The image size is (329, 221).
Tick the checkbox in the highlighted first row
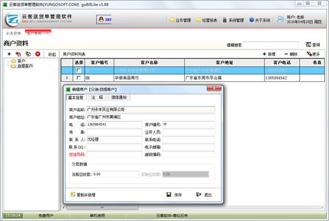coord(79,70)
